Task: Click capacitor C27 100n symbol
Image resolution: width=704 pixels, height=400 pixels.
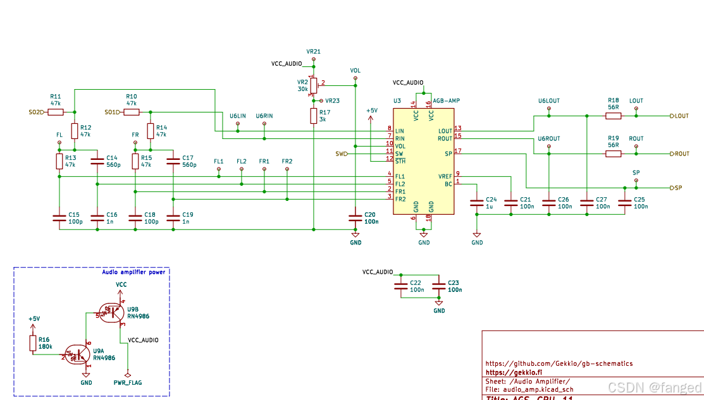Action: pyautogui.click(x=587, y=203)
